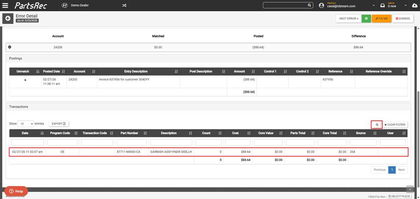Click the magnifier in top search box
This screenshot has height=199, width=420.
click(309, 5)
